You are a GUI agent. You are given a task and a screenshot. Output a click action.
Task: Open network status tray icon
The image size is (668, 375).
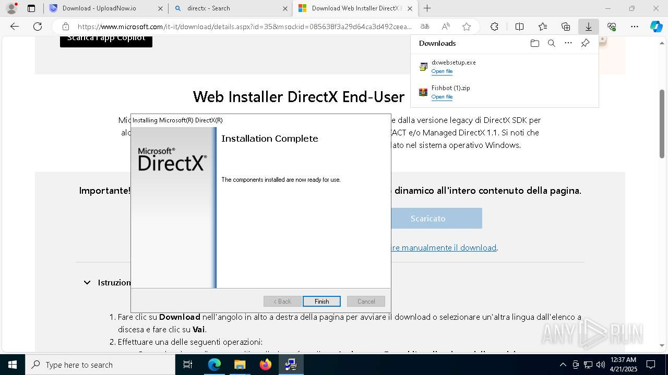588,365
